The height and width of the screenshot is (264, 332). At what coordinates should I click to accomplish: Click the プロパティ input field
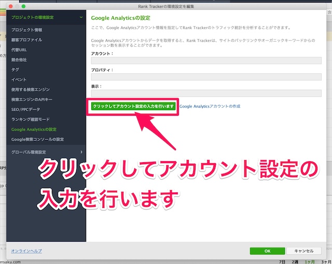(206, 77)
